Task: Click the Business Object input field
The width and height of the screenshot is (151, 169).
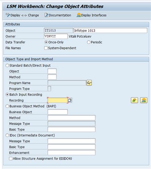Action: (58, 112)
